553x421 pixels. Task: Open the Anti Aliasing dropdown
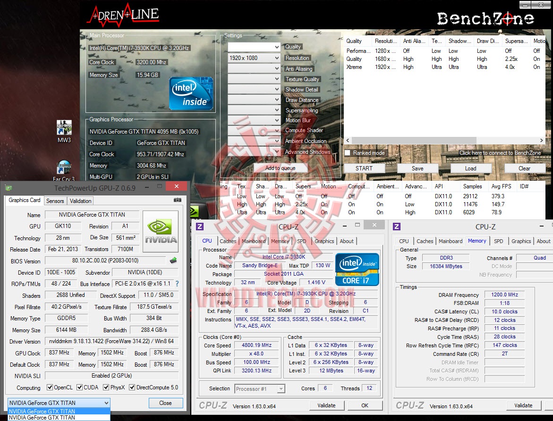[x=254, y=68]
